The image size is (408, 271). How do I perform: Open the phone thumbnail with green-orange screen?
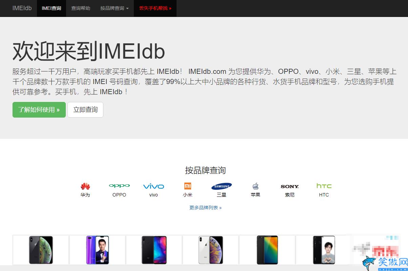(x=267, y=250)
